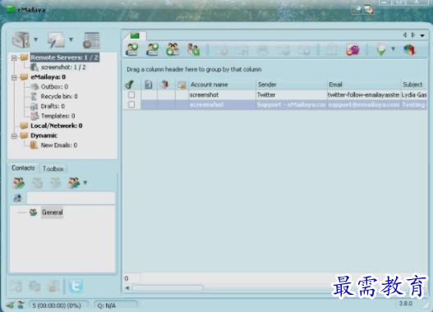Click the first add-sender-to-contacts toolbar icon
This screenshot has width=433, height=312.
coord(132,49)
